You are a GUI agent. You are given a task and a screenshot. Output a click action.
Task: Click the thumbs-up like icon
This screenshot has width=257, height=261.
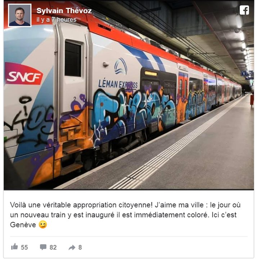coord(14,247)
